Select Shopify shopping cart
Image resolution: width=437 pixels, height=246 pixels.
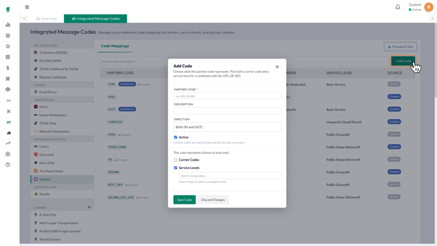click(x=62, y=194)
